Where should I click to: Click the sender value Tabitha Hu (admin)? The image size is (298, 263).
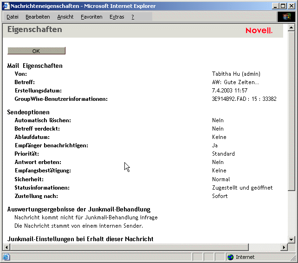pos(236,74)
